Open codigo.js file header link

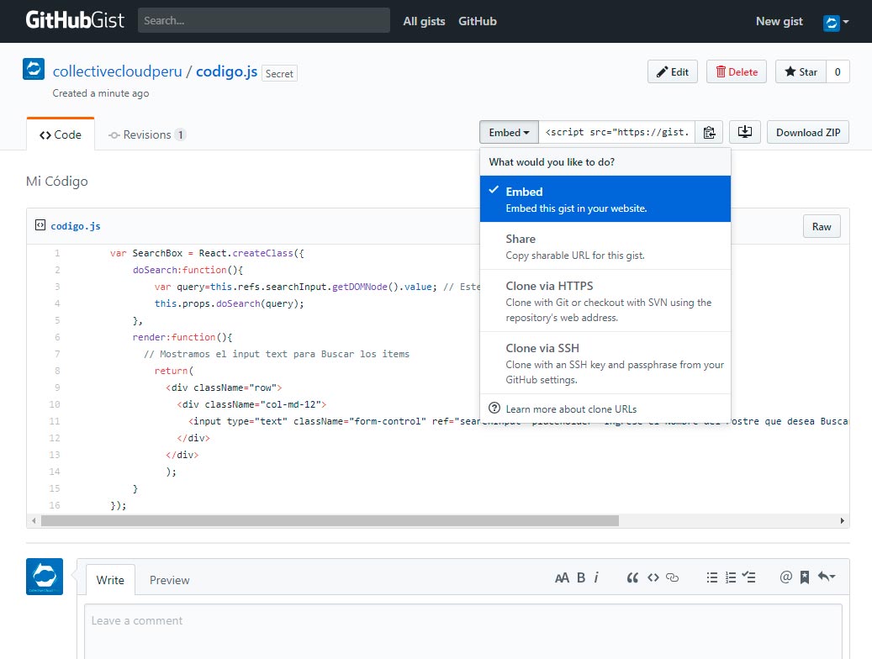(x=76, y=226)
